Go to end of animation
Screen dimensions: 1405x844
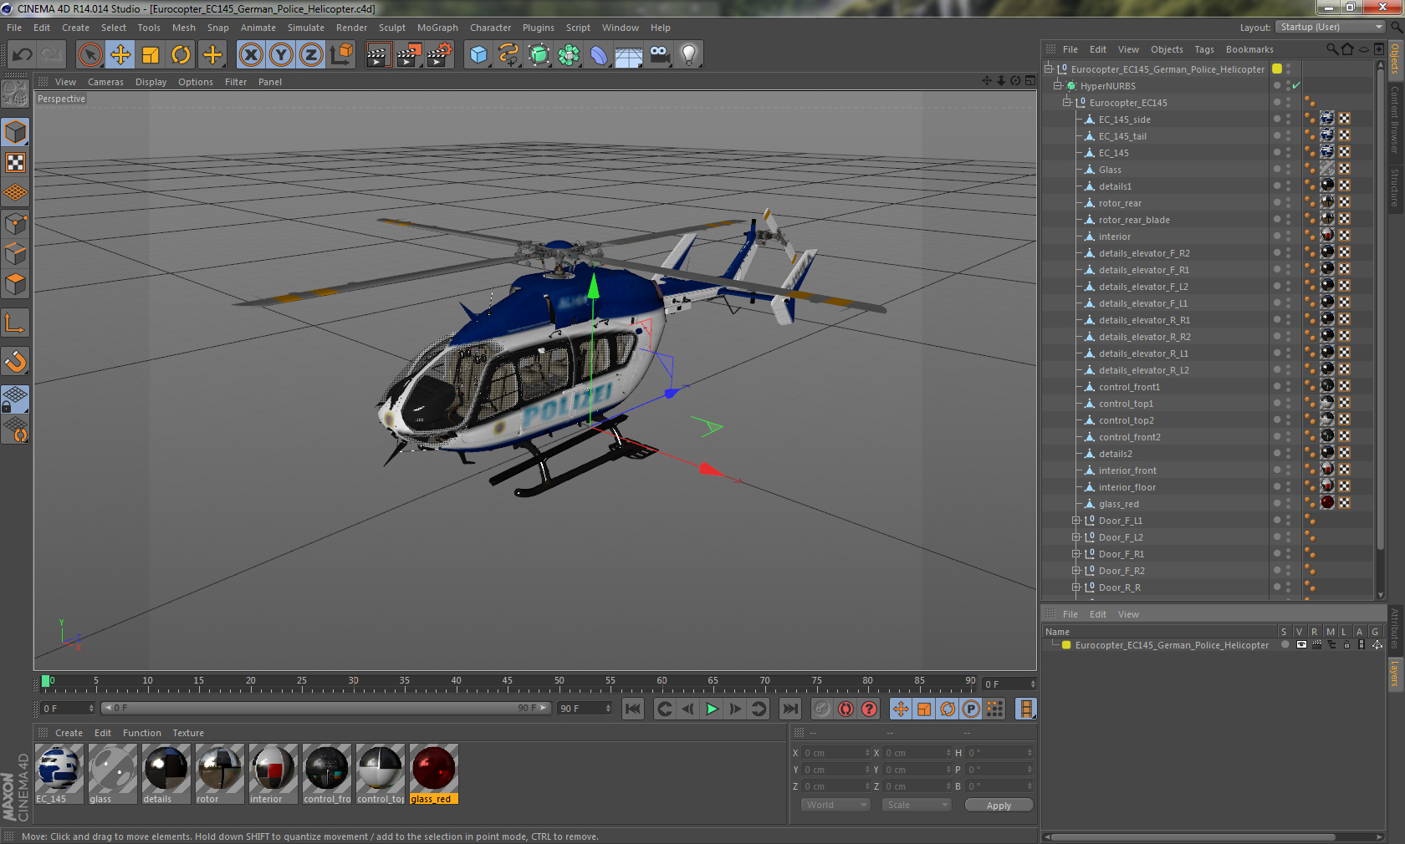pos(789,709)
